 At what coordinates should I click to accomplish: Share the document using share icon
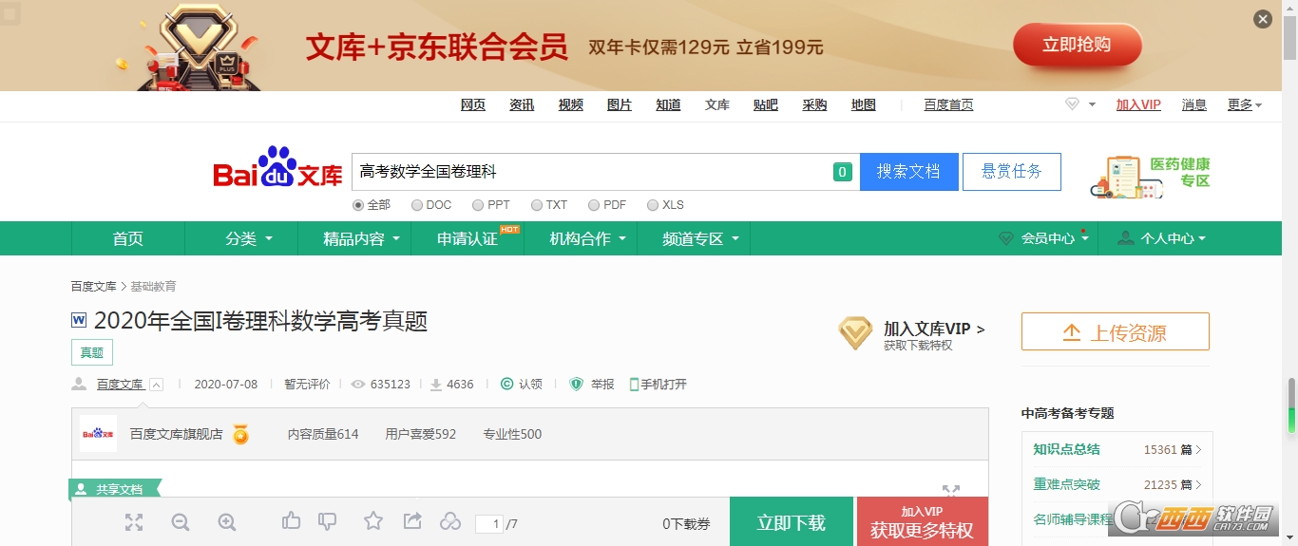click(412, 520)
